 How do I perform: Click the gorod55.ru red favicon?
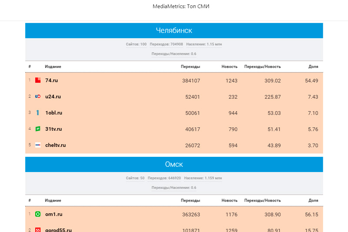click(38, 230)
